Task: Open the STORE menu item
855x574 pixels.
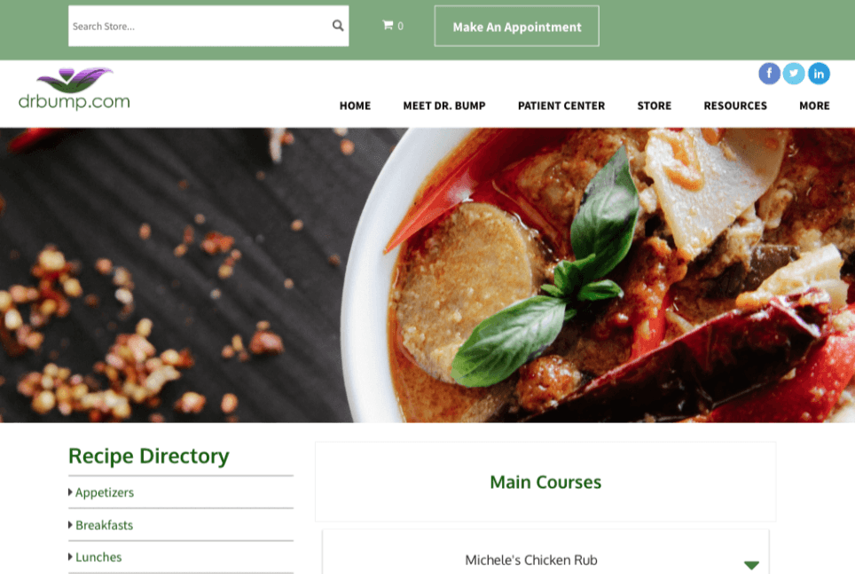Action: [654, 106]
